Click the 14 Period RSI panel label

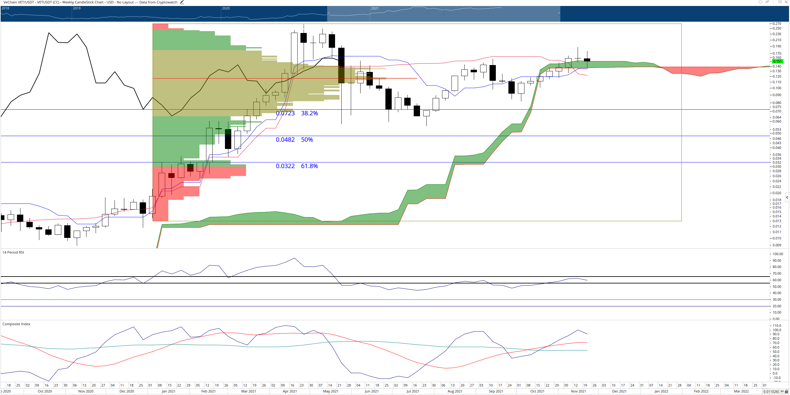tap(13, 252)
